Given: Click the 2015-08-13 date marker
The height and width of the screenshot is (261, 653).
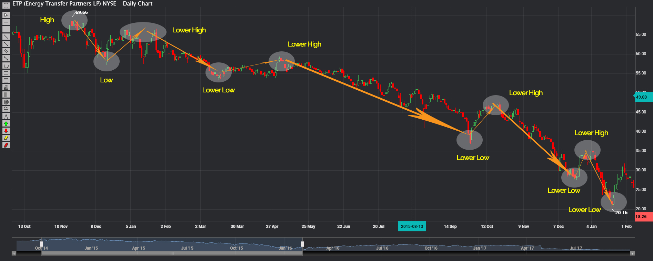Looking at the screenshot, I should pyautogui.click(x=412, y=227).
